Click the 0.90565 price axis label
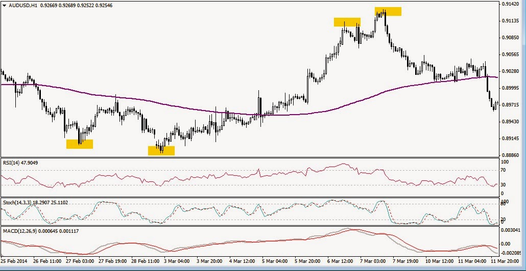This screenshot has height=271, width=526. click(511, 54)
